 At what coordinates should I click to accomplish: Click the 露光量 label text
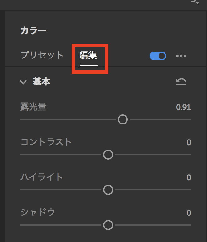33,107
